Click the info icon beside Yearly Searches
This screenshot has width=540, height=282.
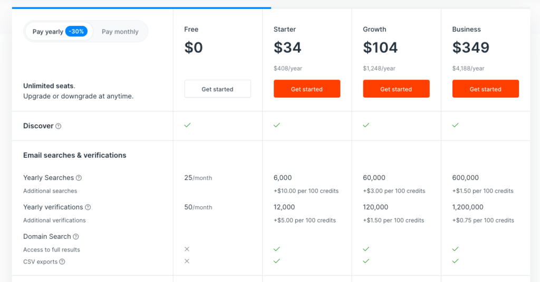click(x=79, y=178)
